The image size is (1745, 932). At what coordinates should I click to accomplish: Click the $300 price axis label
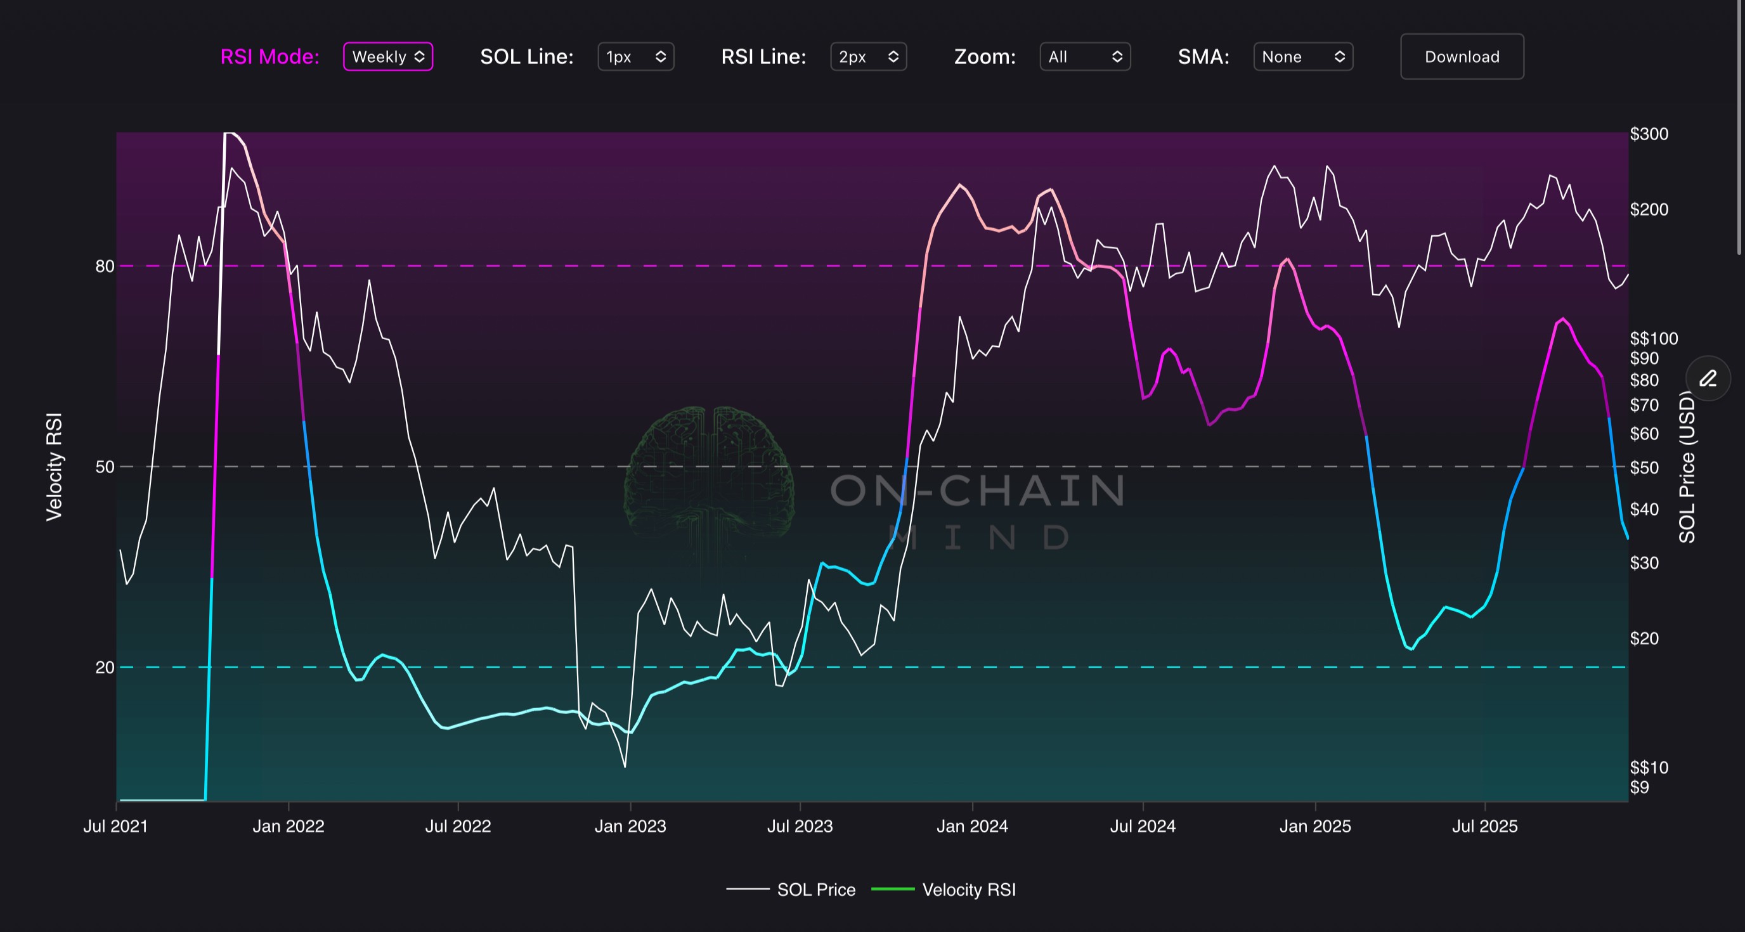click(x=1649, y=134)
